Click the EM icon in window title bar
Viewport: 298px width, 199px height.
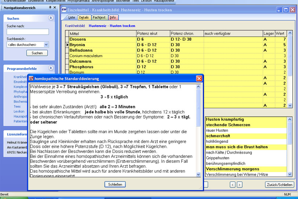tap(64, 10)
